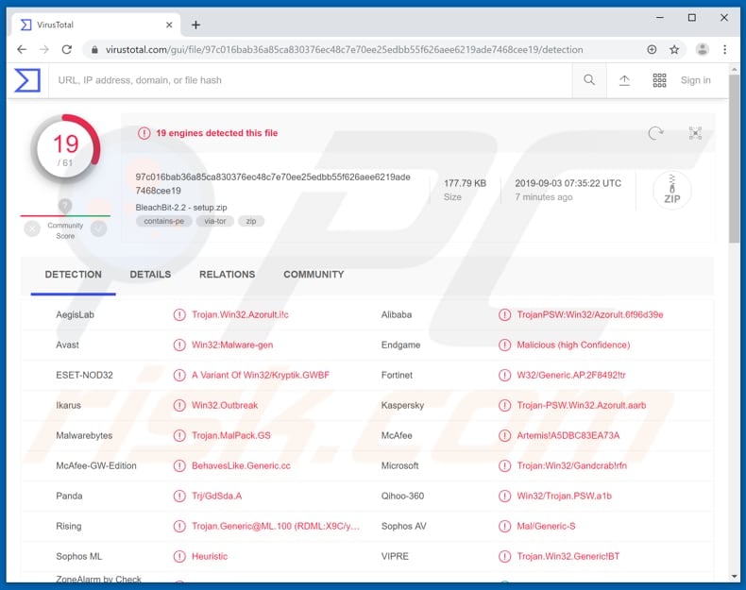This screenshot has height=590, width=746.
Task: Click the via-tor tag
Action: coord(215,221)
